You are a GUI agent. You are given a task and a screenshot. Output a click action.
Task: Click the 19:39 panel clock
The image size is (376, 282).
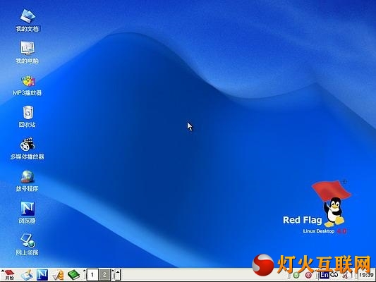click(366, 275)
